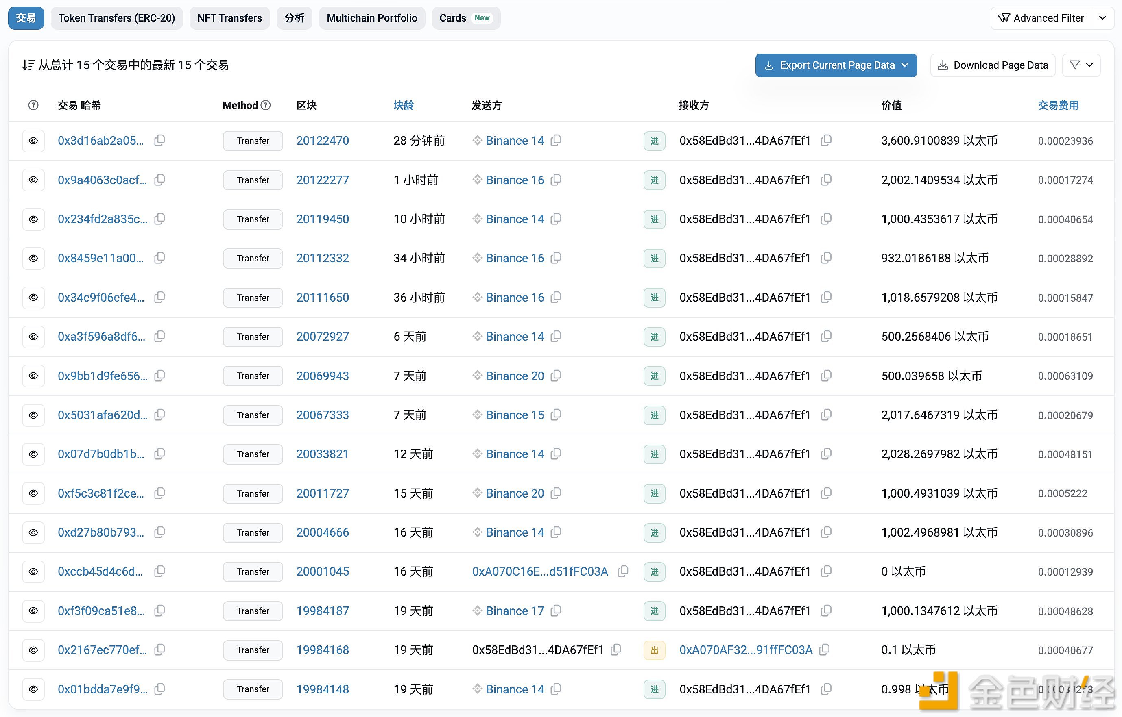Toggle preview eye for 0x3d16ab2a05 transaction
The image size is (1122, 717).
(x=33, y=141)
